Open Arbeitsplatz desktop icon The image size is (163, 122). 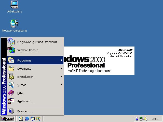tap(14, 5)
